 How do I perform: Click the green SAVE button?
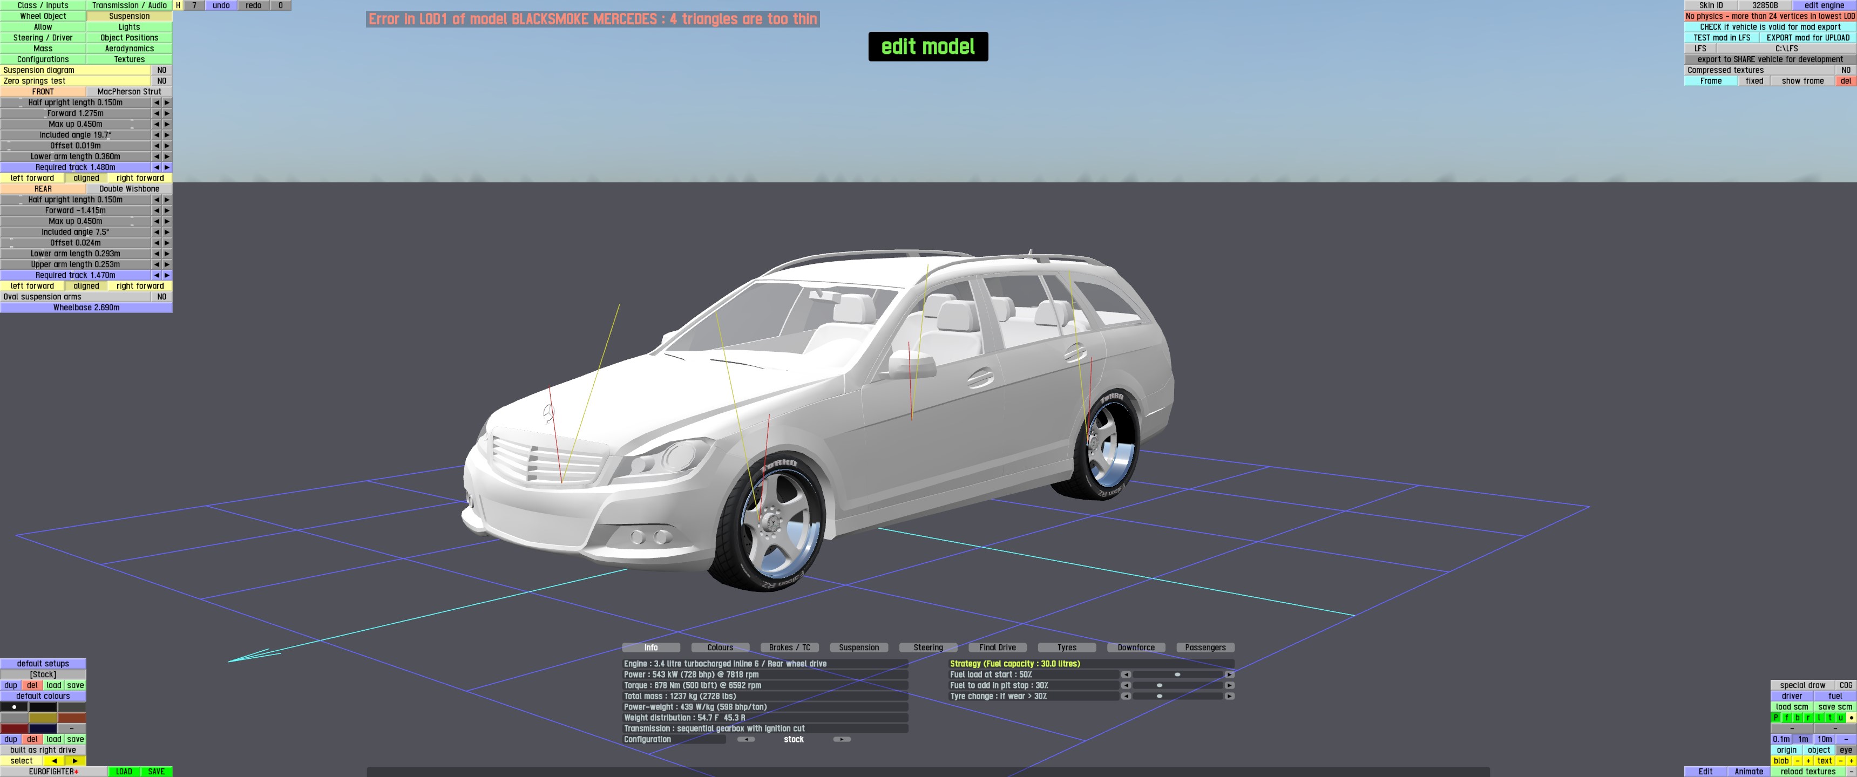155,771
